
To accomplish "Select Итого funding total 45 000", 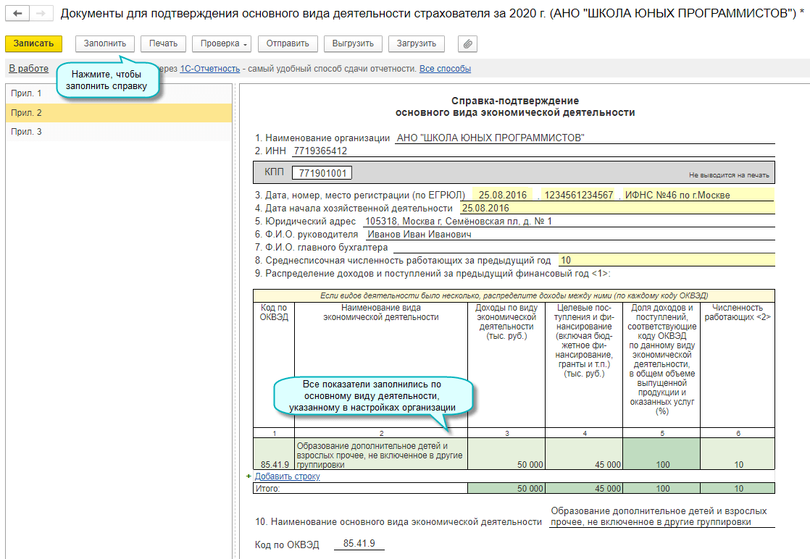I will click(584, 488).
